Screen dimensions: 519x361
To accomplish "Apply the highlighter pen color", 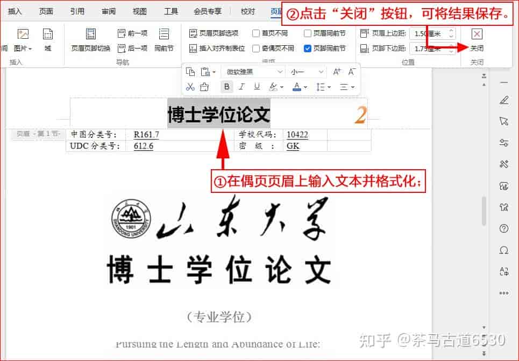I will point(273,87).
